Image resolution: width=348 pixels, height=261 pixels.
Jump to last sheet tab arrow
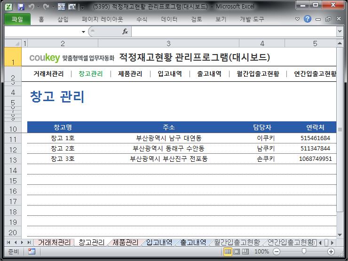tap(29, 243)
